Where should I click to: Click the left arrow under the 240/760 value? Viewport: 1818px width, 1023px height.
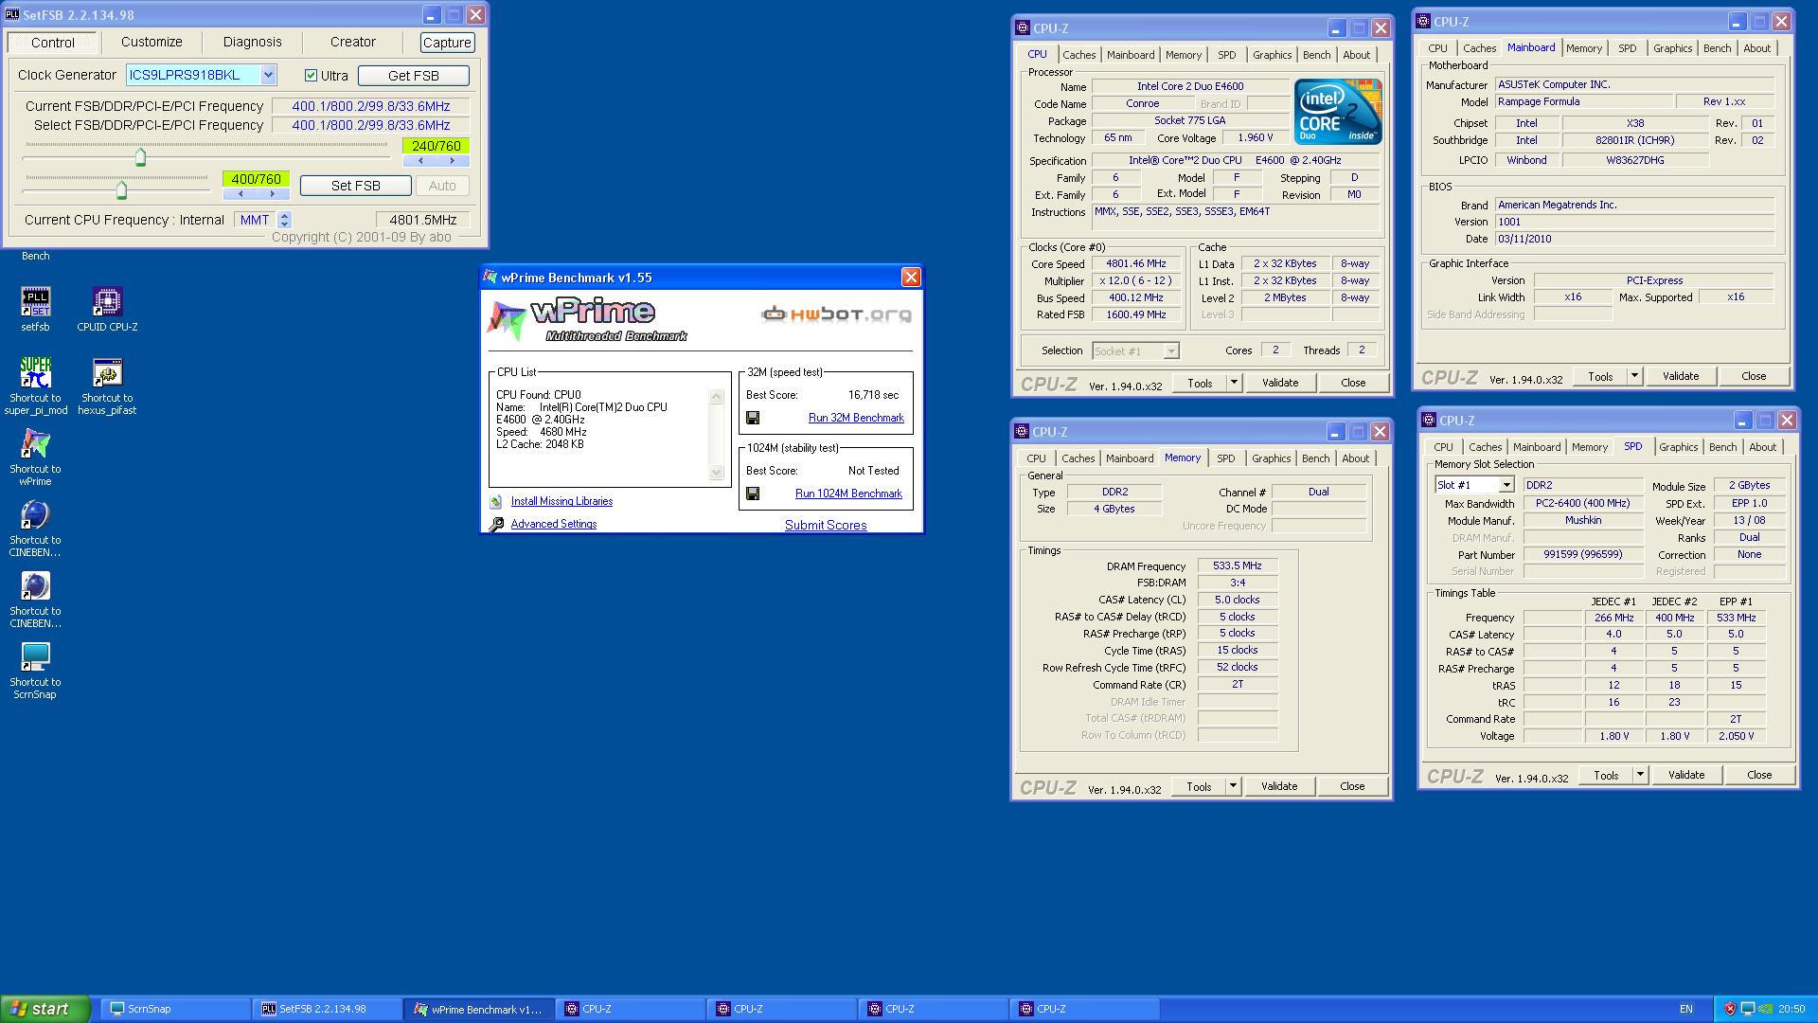[x=420, y=161]
